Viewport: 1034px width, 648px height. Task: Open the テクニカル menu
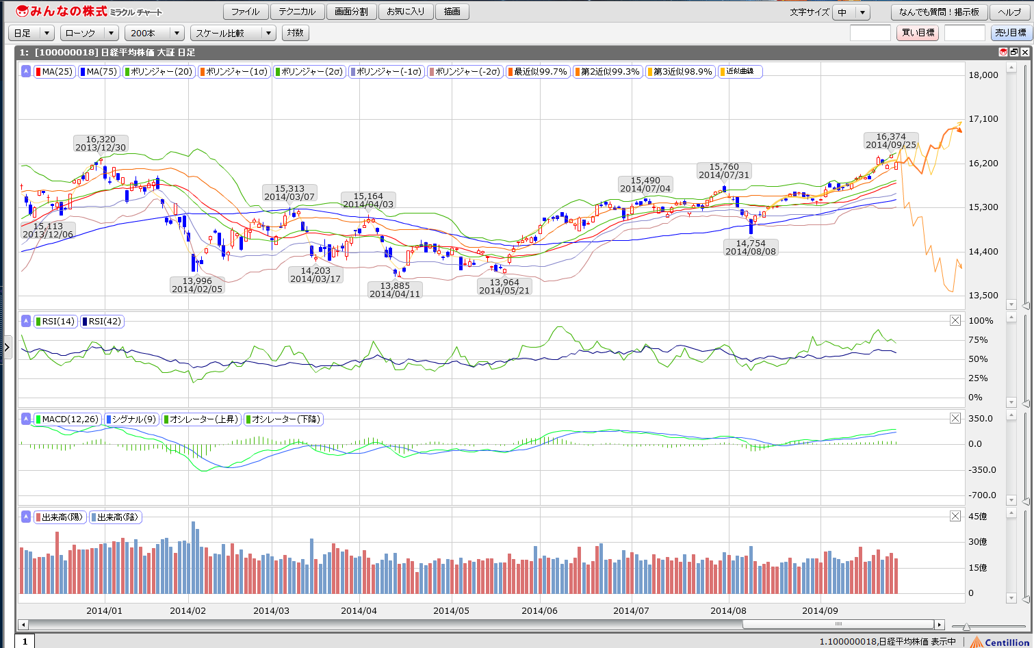(x=297, y=12)
